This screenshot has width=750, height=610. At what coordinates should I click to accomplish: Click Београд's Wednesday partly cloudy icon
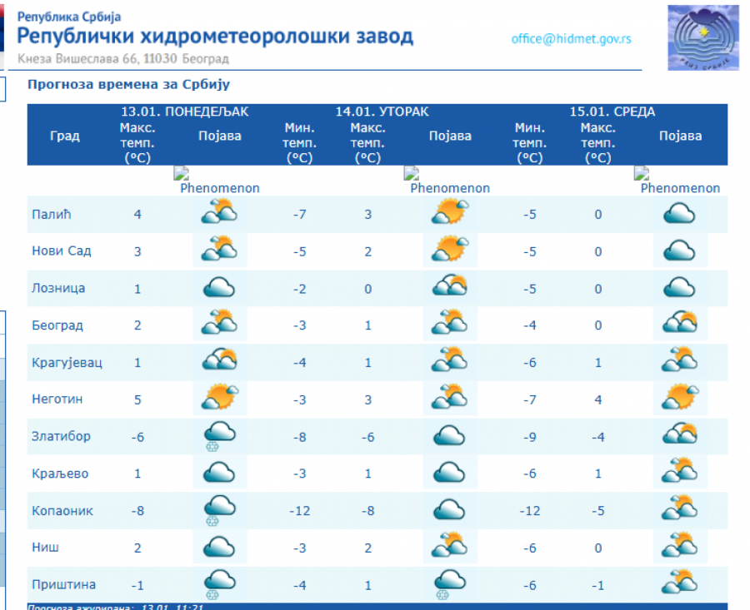[x=679, y=325]
